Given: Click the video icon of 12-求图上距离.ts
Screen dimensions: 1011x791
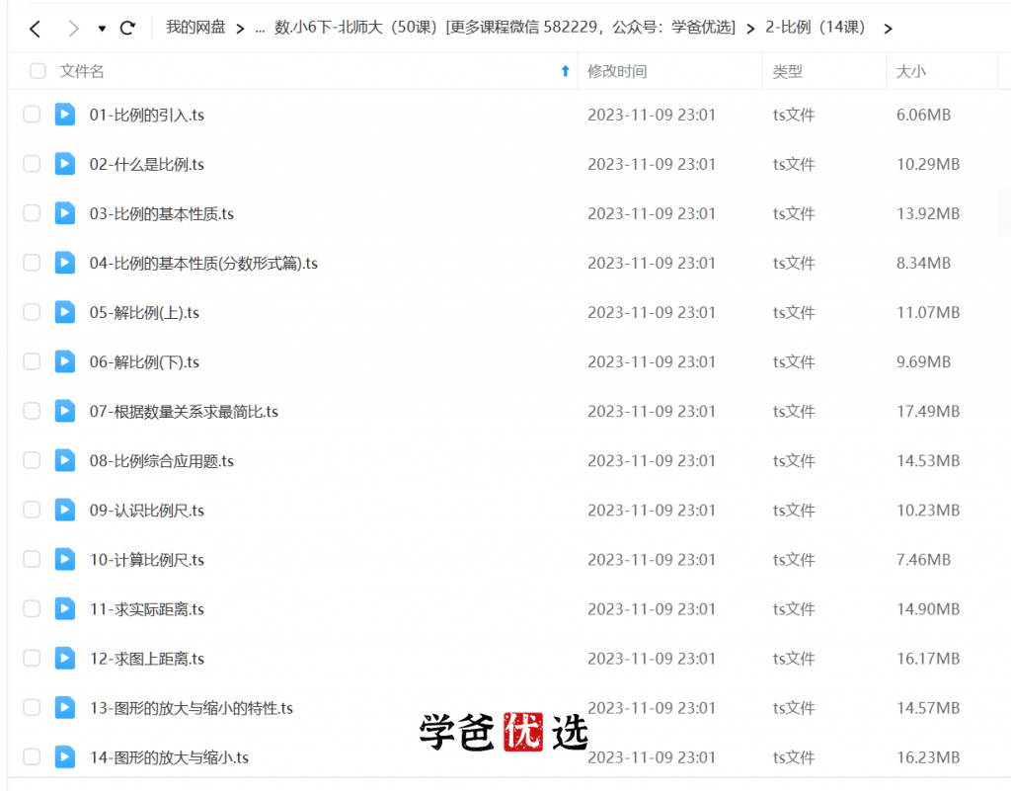Looking at the screenshot, I should click(64, 659).
